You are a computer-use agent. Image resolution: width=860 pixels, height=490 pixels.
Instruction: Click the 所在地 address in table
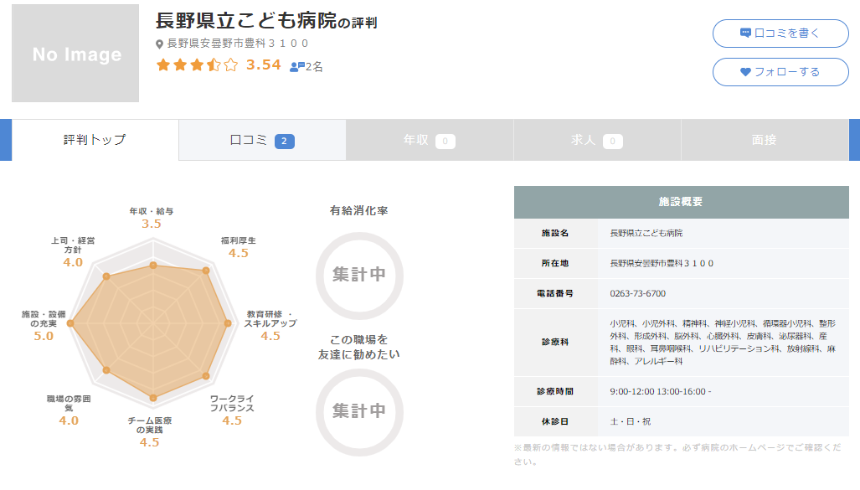662,263
